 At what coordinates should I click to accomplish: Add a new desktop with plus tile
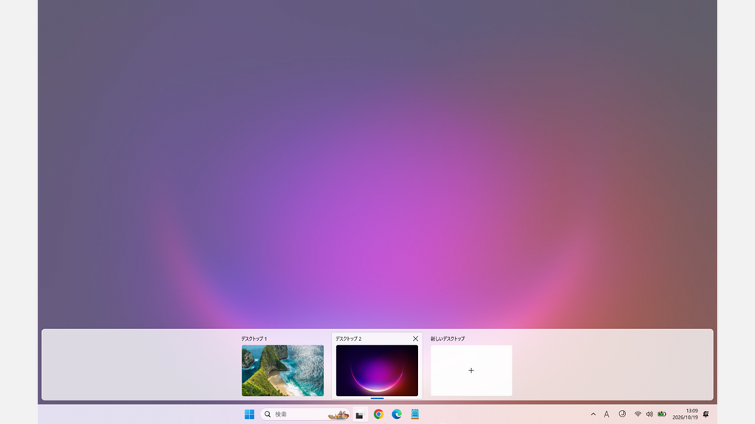tap(471, 371)
